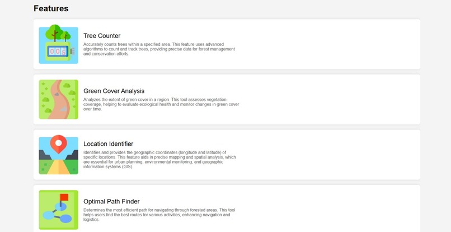
Task: Click the red location pin marker
Action: coord(58,144)
